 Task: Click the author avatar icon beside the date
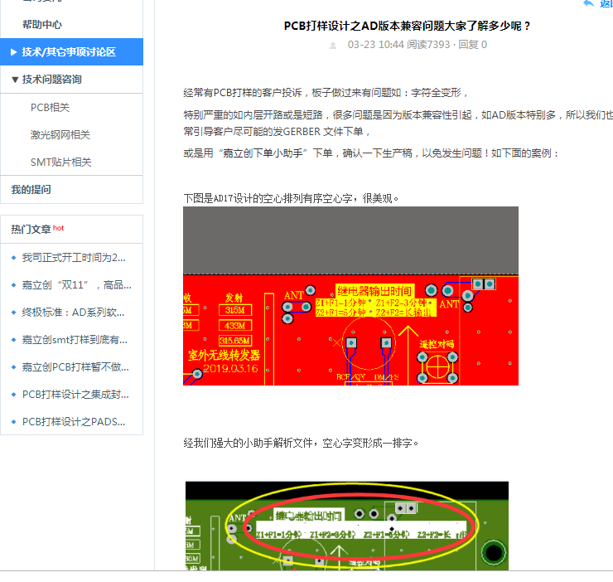(x=333, y=45)
